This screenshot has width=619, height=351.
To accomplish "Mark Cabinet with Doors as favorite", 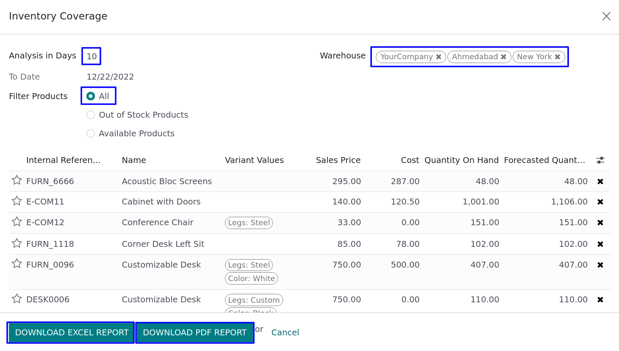I will [x=17, y=201].
